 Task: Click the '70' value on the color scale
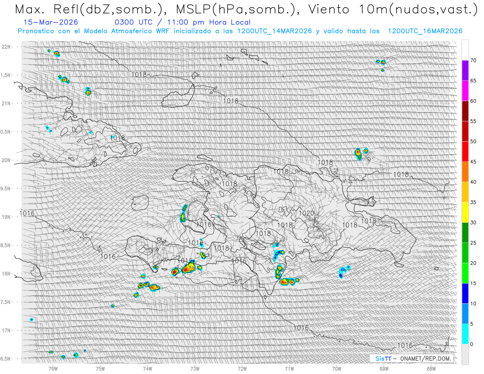coord(473,61)
